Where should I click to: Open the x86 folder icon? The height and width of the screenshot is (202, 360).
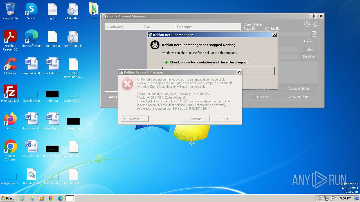(94, 11)
